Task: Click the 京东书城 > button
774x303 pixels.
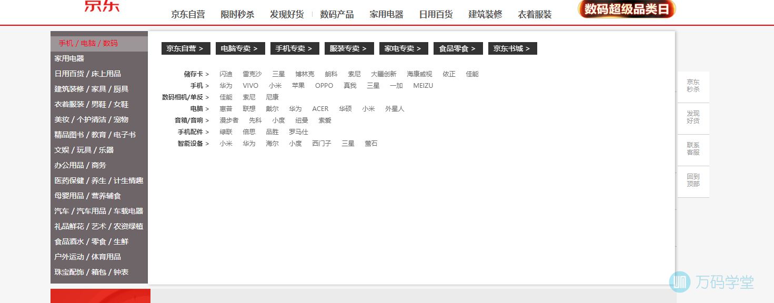Action: tap(512, 48)
